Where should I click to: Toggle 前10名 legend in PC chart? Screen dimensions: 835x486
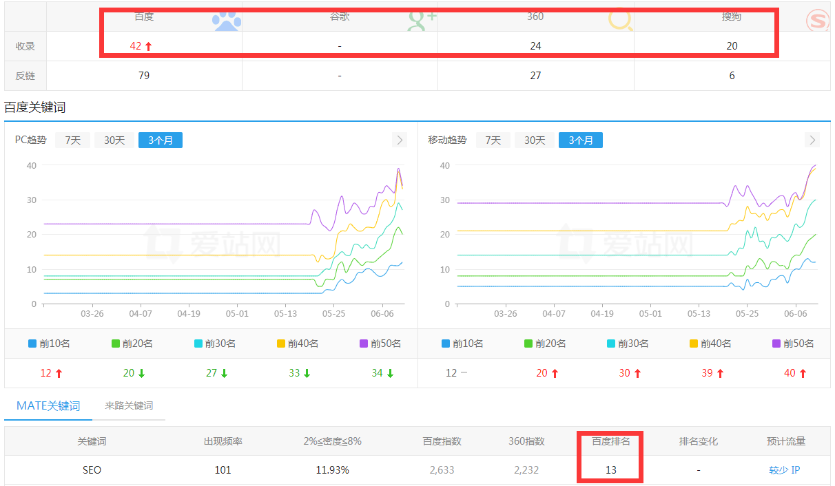tap(50, 344)
